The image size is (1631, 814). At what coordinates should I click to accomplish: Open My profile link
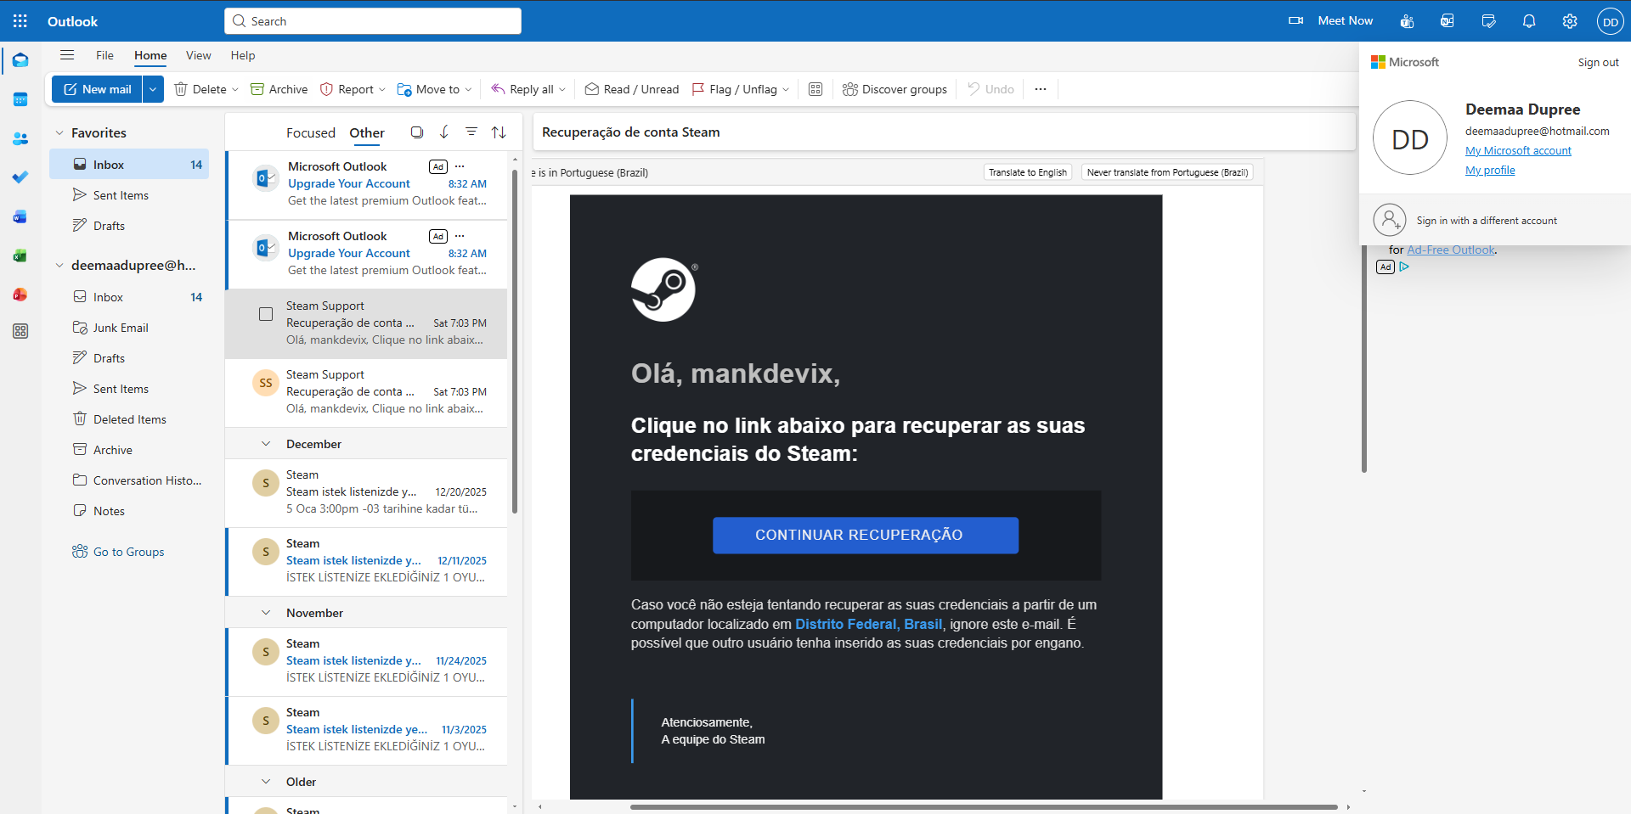pyautogui.click(x=1490, y=171)
